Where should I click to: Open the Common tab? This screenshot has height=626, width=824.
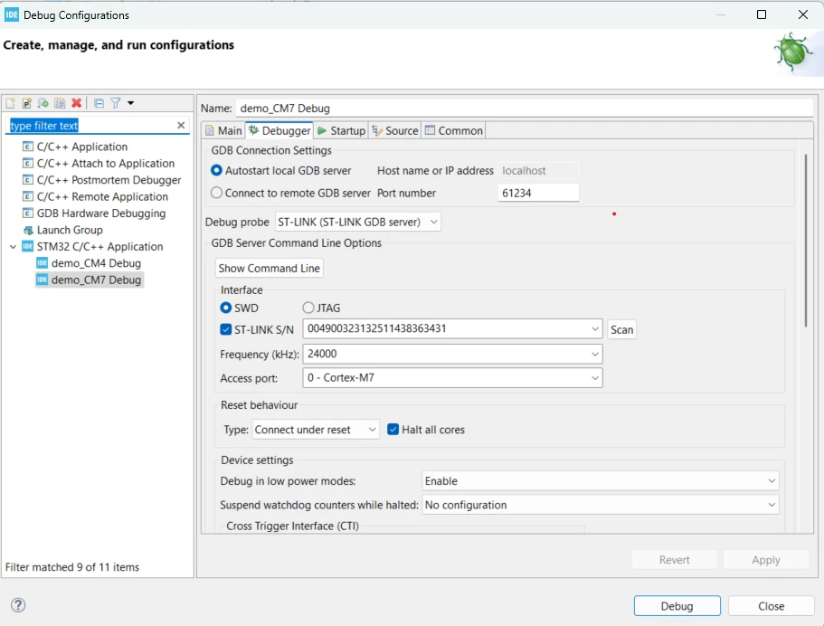tap(454, 130)
